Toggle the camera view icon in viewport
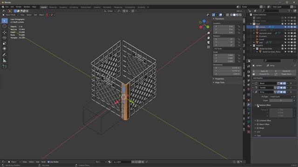The image size is (298, 167). (x=209, y=42)
